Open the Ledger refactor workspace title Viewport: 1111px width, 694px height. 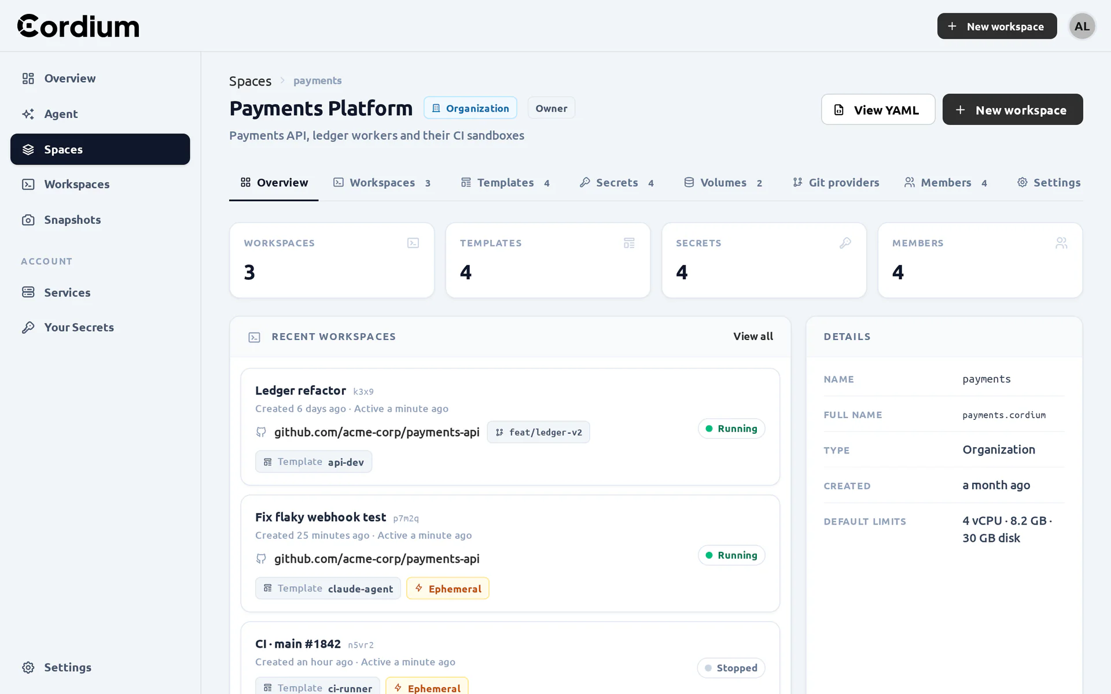pyautogui.click(x=300, y=390)
